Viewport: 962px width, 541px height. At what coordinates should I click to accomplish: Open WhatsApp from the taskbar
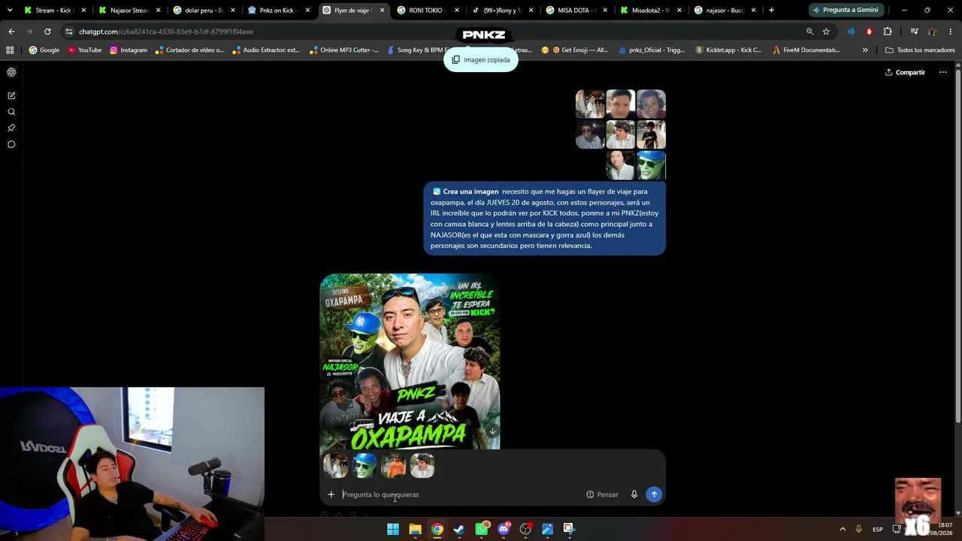(x=482, y=529)
